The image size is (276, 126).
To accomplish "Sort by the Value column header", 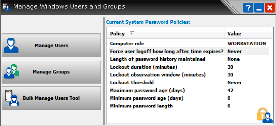I will tap(246, 33).
